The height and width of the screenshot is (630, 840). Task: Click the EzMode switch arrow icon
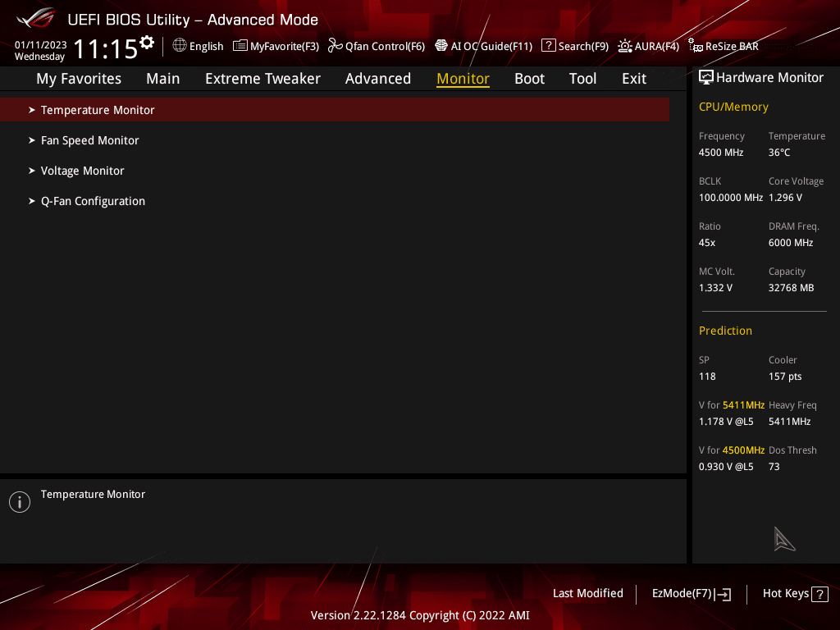tap(723, 594)
